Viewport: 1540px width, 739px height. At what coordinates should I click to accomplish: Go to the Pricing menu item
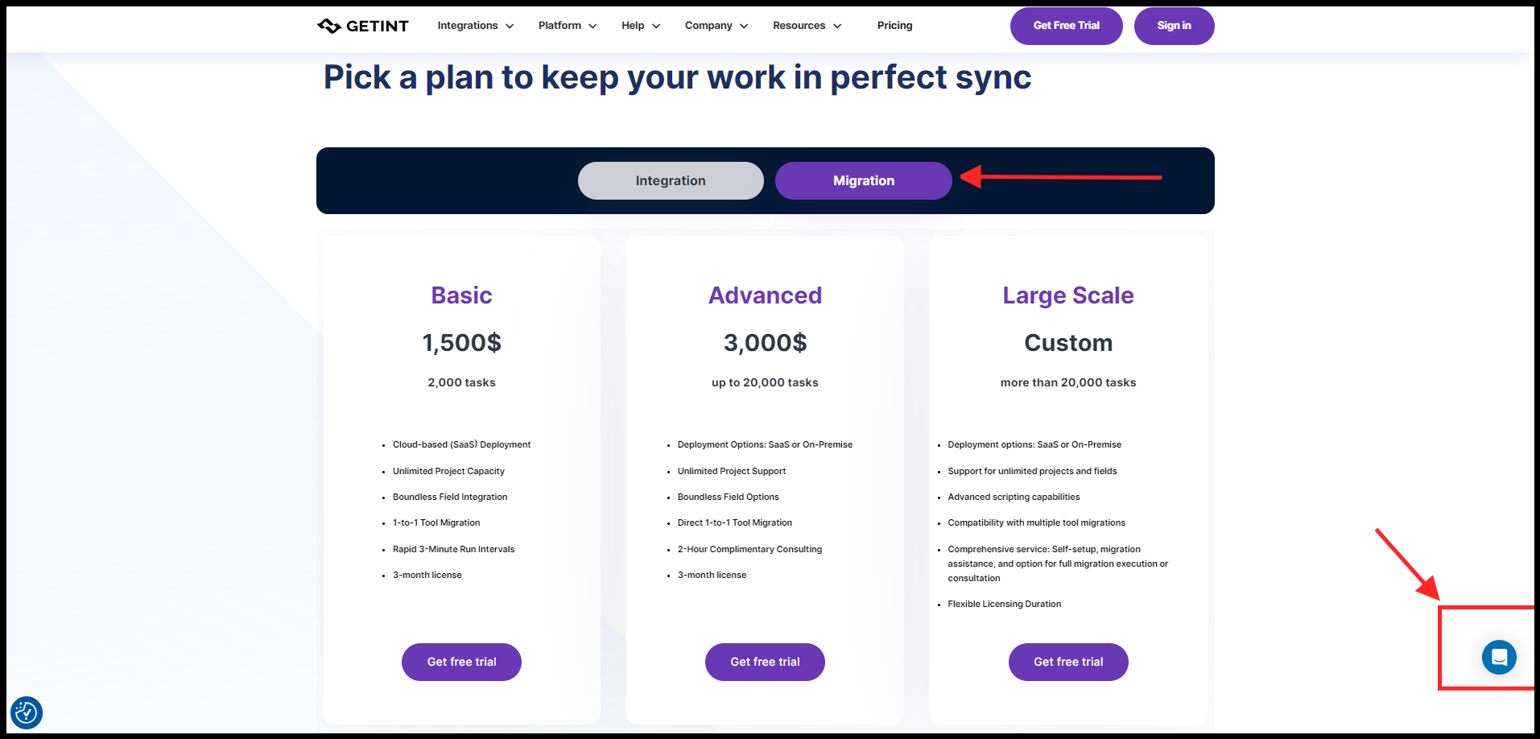[x=894, y=26]
